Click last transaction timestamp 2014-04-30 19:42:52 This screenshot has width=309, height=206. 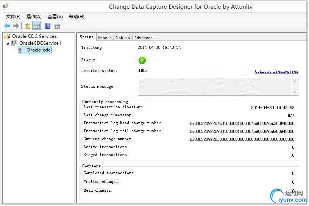(273, 108)
